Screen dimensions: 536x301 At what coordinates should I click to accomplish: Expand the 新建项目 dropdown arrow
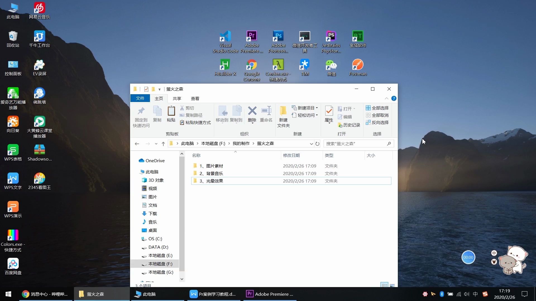pyautogui.click(x=315, y=108)
